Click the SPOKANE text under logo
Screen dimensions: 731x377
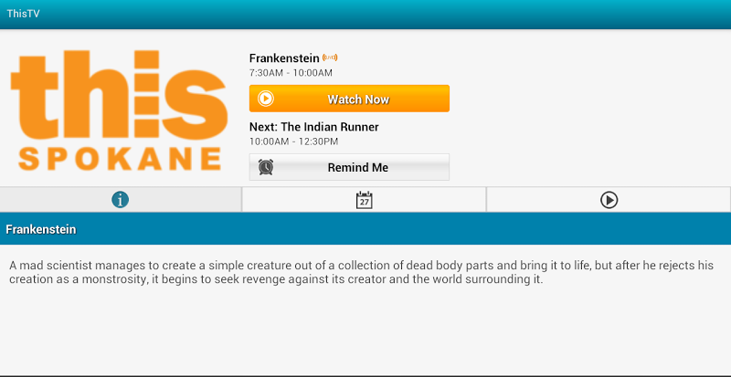[120, 159]
